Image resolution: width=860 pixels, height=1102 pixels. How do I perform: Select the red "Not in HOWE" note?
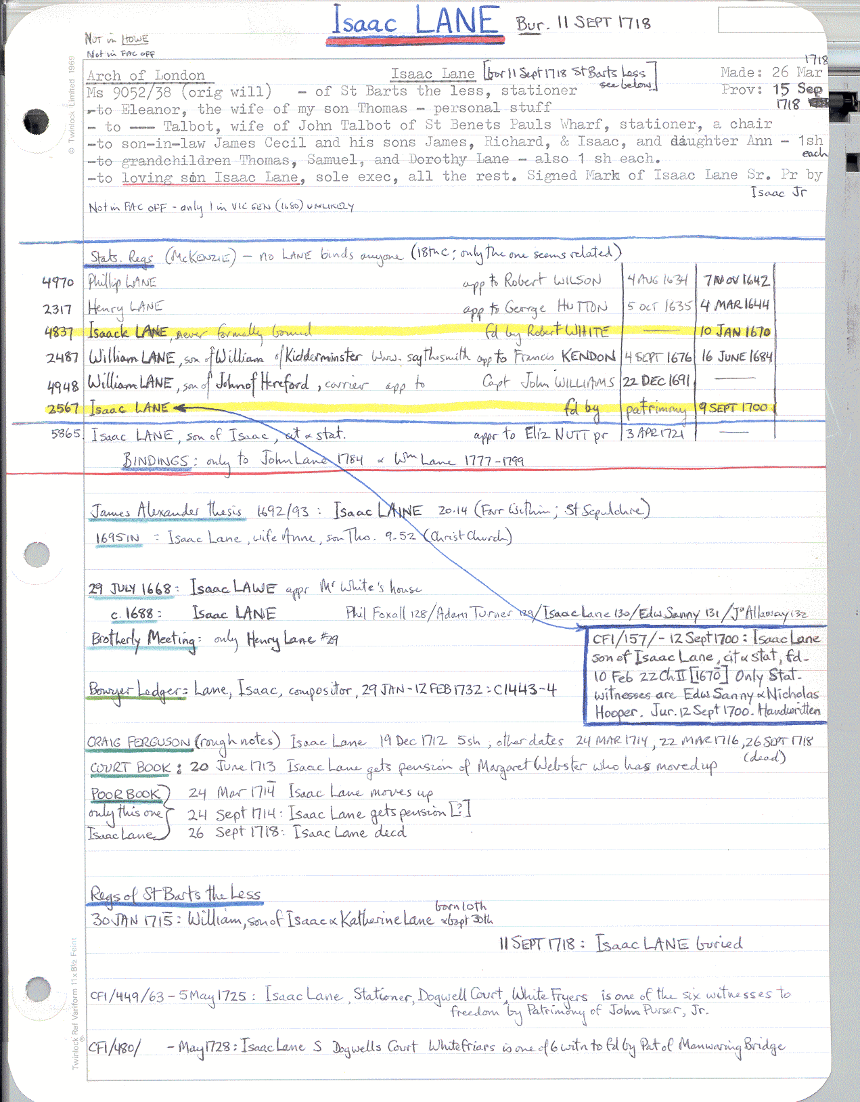click(x=116, y=39)
